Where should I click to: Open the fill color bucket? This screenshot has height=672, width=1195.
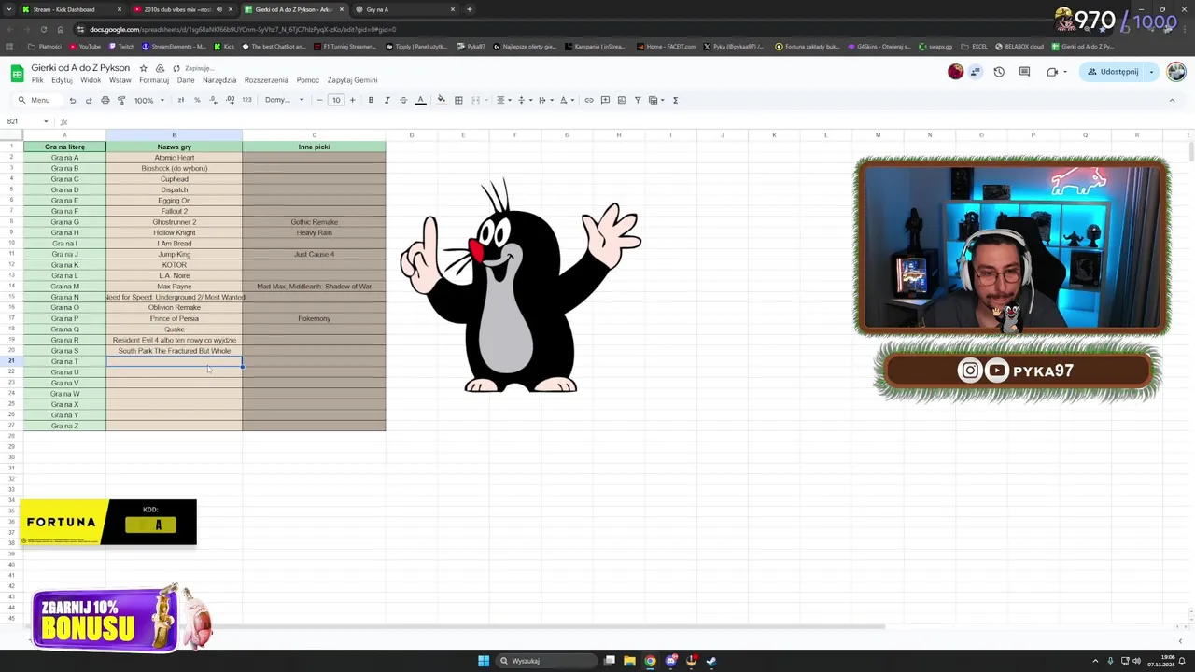[x=442, y=100]
